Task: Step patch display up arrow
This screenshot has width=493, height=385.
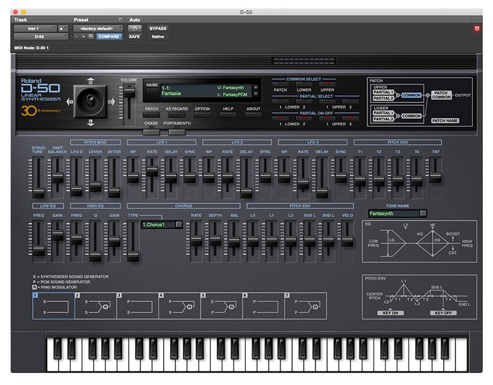Action: (256, 87)
